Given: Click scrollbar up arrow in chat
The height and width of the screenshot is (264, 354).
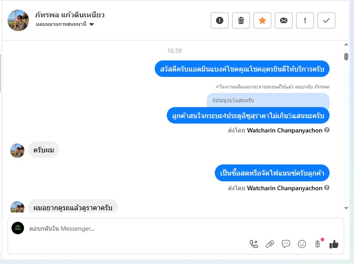Looking at the screenshot, I should (346, 44).
